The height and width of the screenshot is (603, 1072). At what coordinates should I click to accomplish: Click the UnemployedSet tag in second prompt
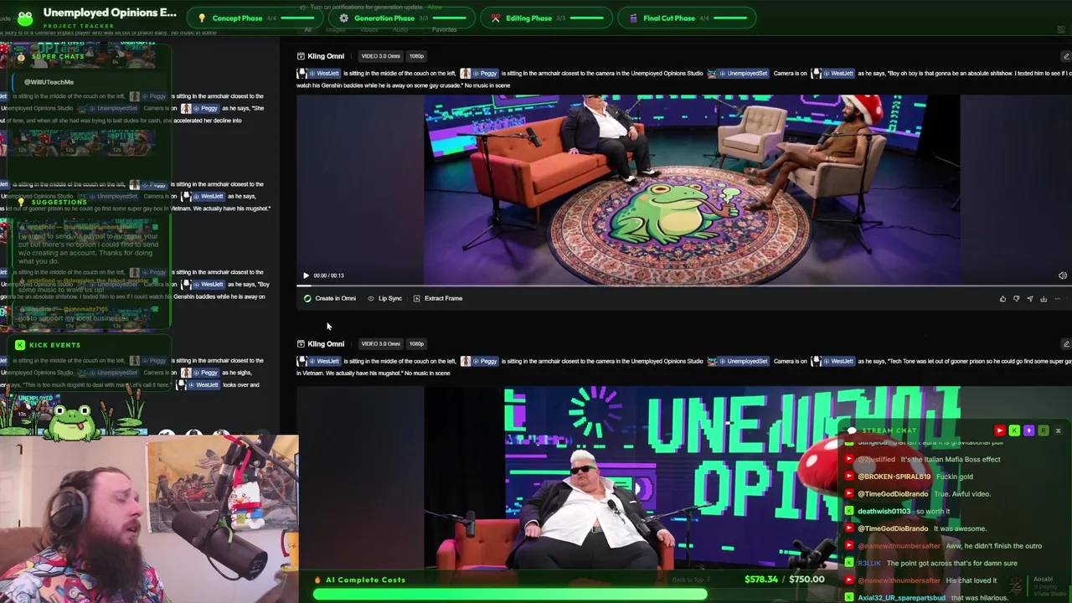[739, 361]
